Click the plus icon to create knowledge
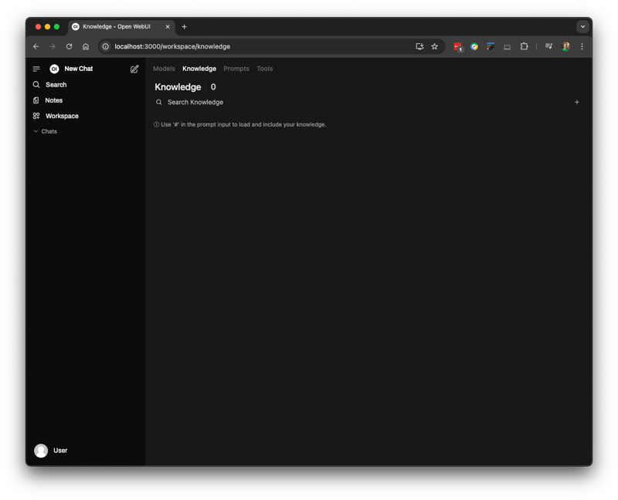Image resolution: width=618 pixels, height=500 pixels. [x=576, y=102]
